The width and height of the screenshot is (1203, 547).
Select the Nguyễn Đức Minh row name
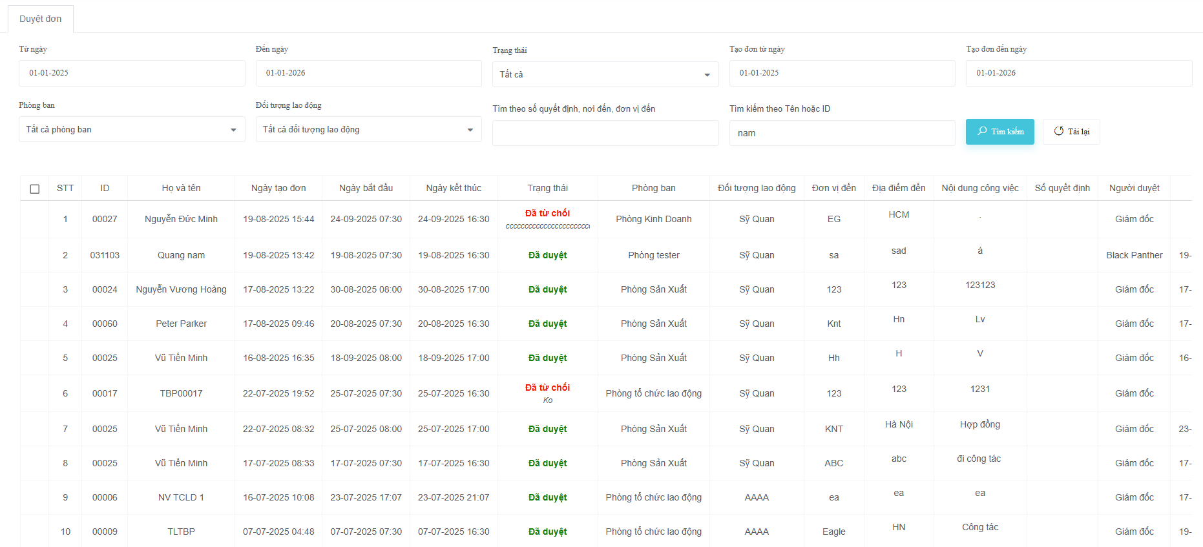(181, 219)
